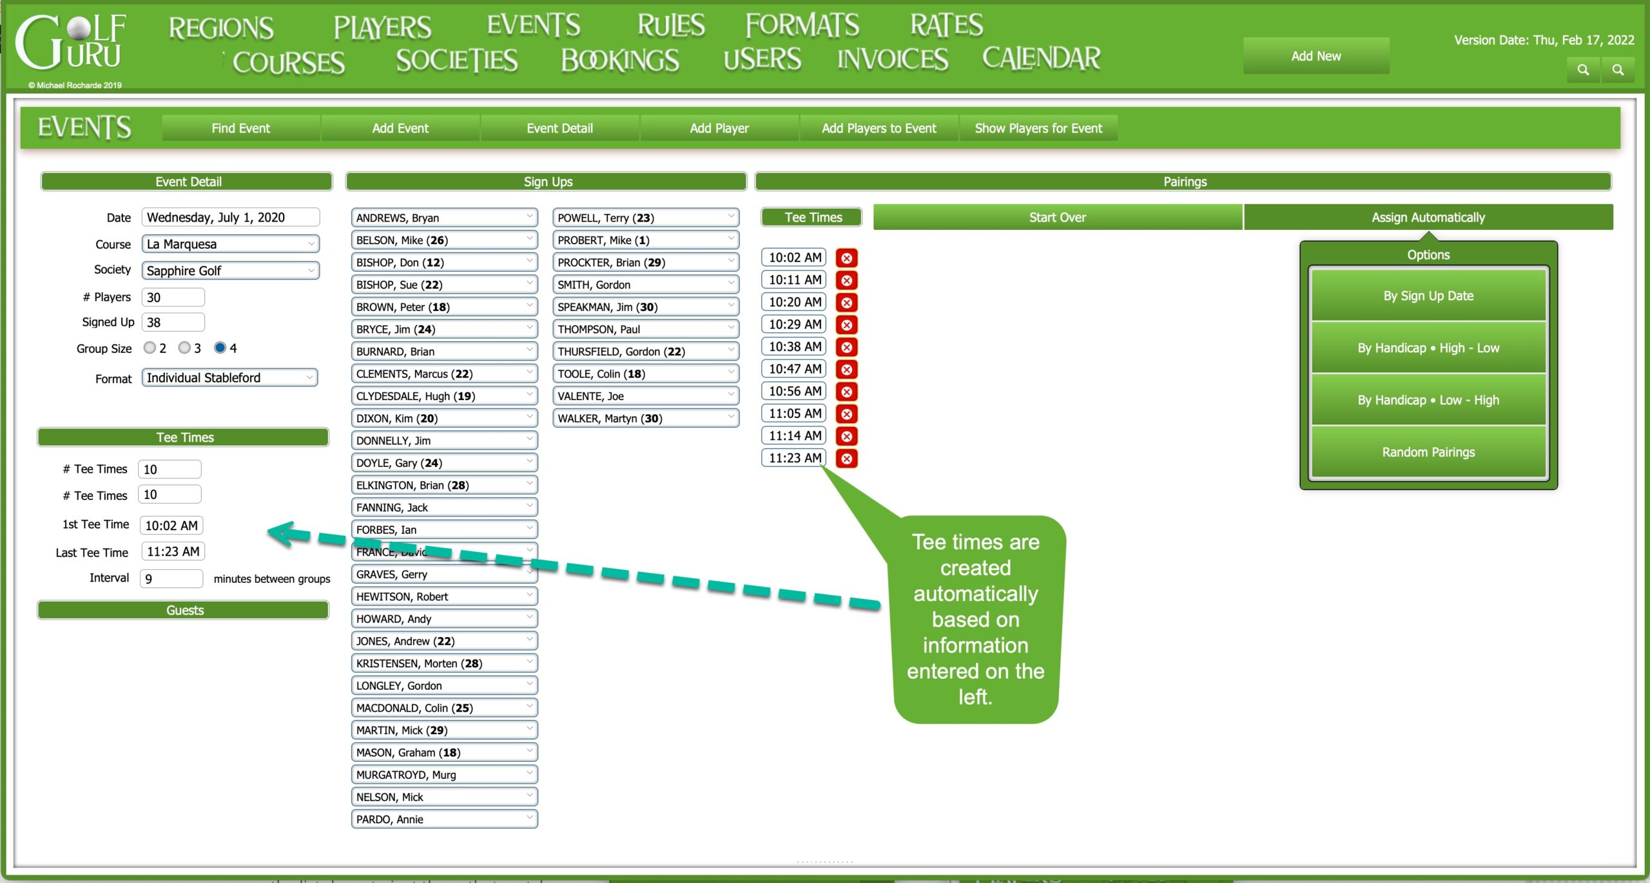Delete the 10:38 AM tee time
Viewport: 1650px width, 883px height.
tap(846, 347)
